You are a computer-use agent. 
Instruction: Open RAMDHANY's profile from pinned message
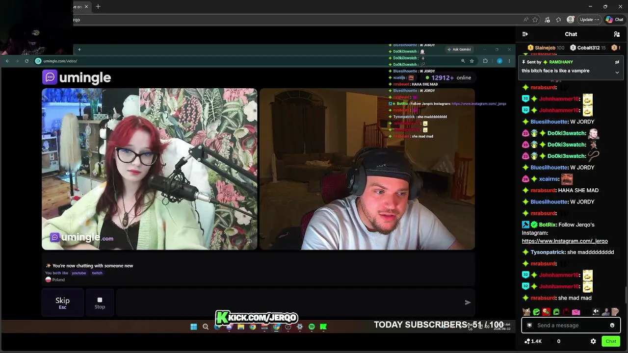pos(561,62)
